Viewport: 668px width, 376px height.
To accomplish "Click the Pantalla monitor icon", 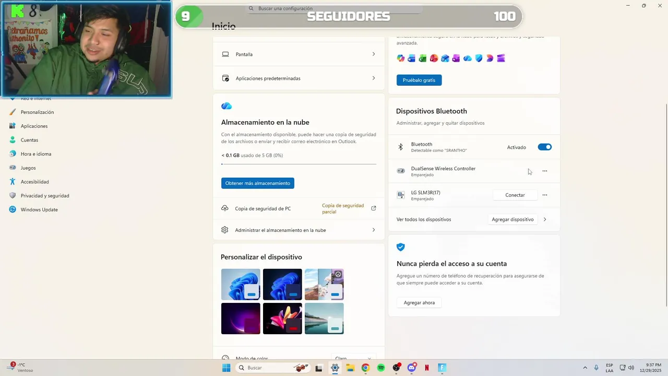I will click(225, 54).
